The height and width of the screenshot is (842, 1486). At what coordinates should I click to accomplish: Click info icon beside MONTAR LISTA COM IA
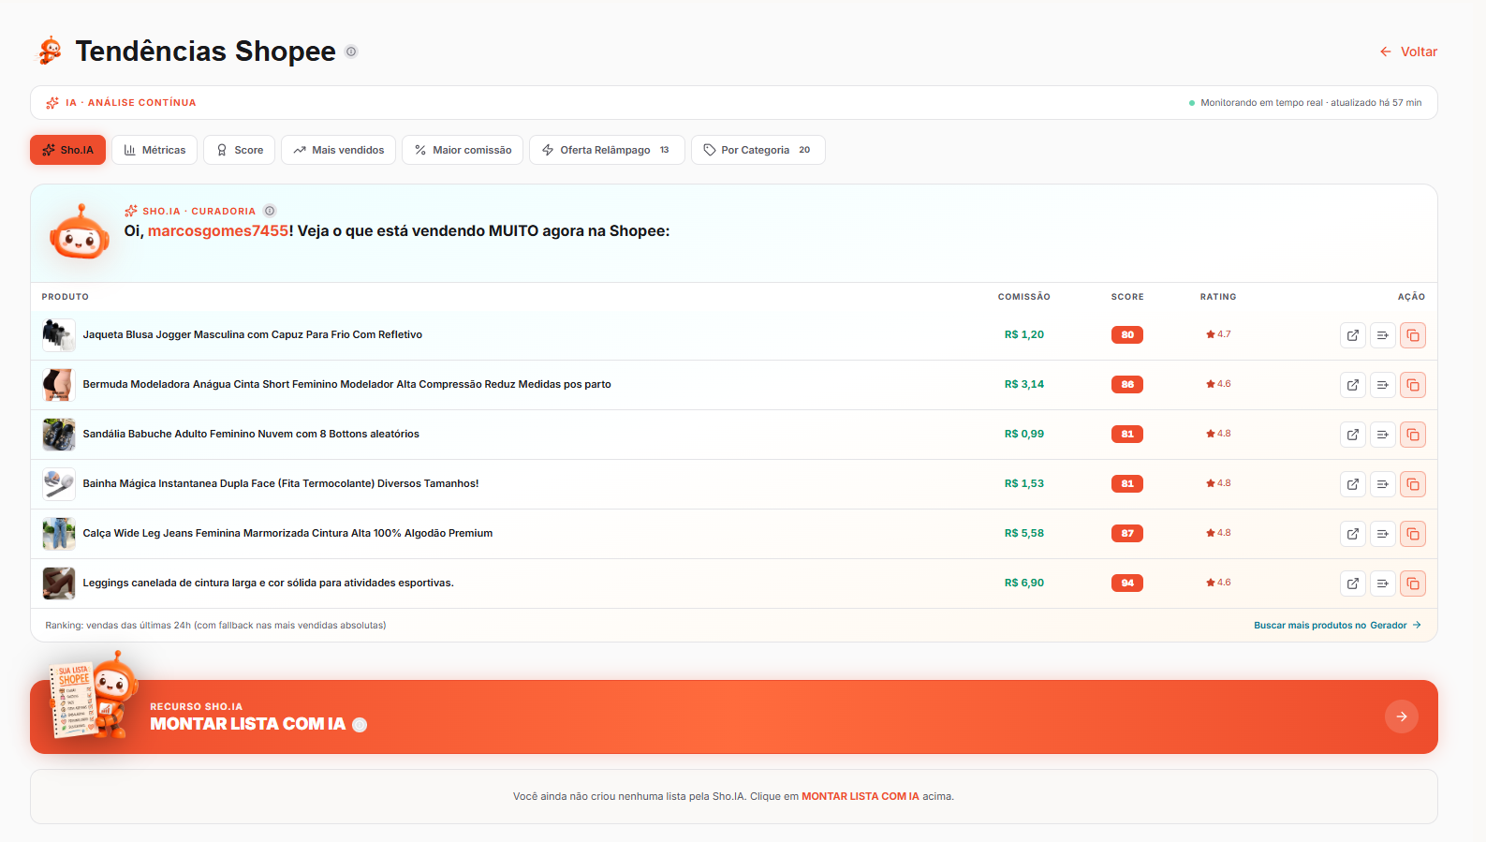[x=360, y=725]
